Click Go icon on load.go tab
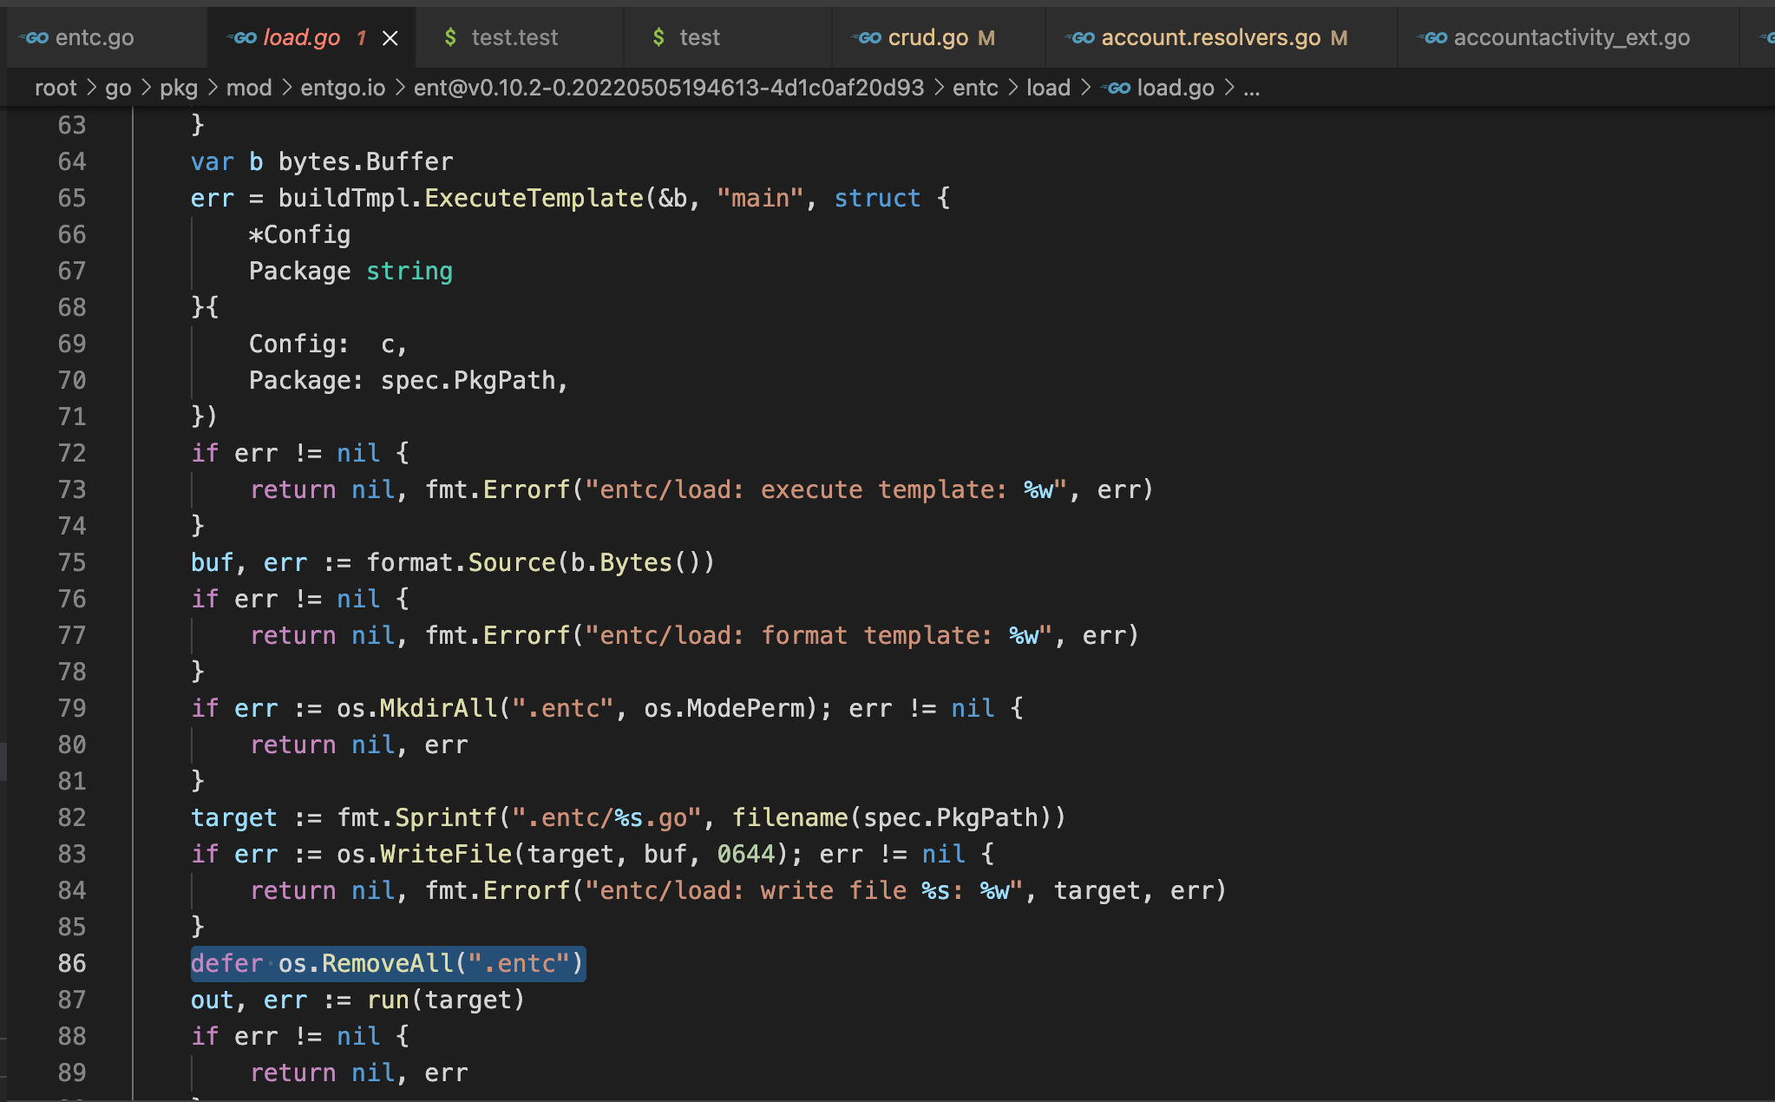This screenshot has height=1102, width=1775. click(x=244, y=37)
